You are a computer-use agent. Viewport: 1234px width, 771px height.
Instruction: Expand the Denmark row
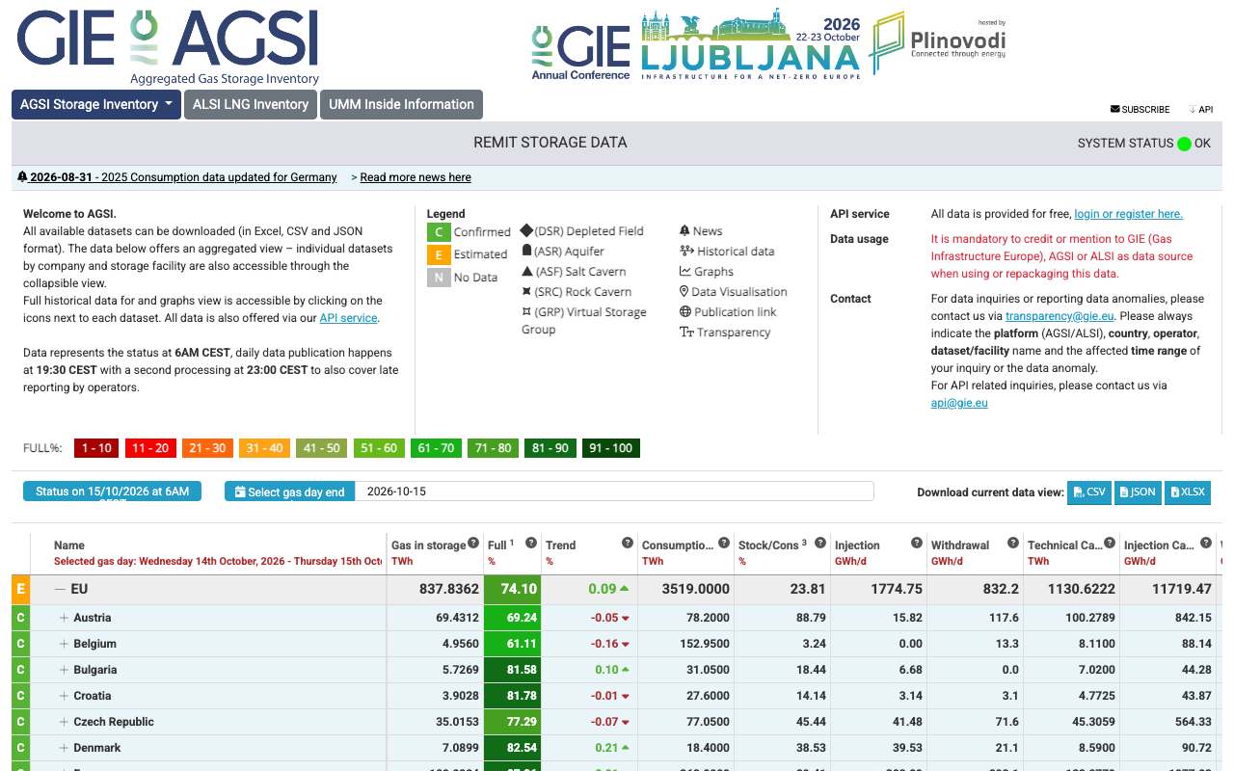click(x=65, y=748)
